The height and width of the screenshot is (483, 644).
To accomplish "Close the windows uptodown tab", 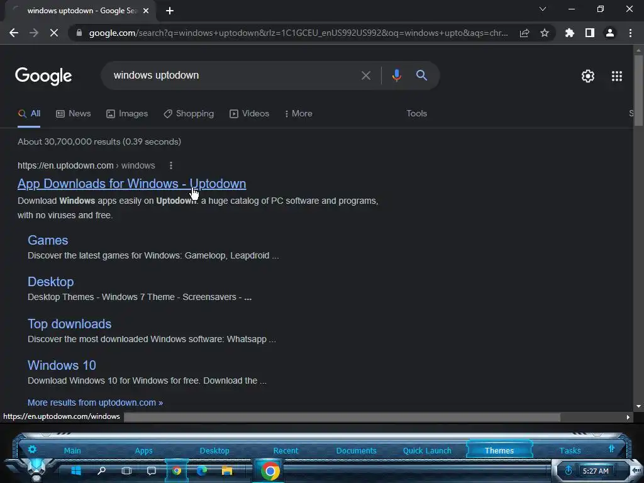I will 146,11.
